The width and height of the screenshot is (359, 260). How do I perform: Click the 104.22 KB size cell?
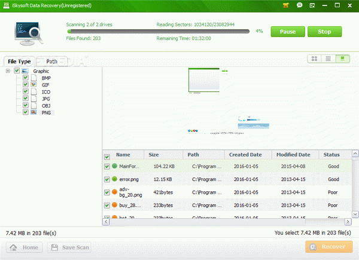[x=164, y=166]
